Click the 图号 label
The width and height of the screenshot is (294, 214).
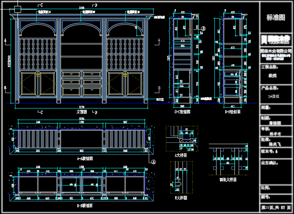(266, 197)
